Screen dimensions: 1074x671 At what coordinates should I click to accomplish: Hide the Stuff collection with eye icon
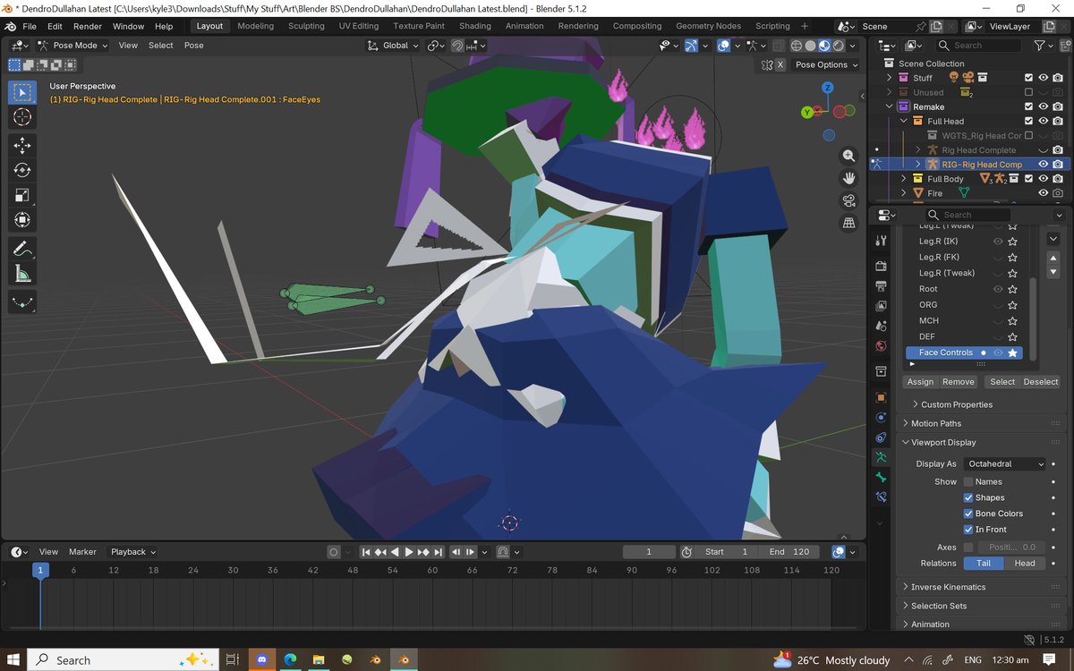point(1043,78)
